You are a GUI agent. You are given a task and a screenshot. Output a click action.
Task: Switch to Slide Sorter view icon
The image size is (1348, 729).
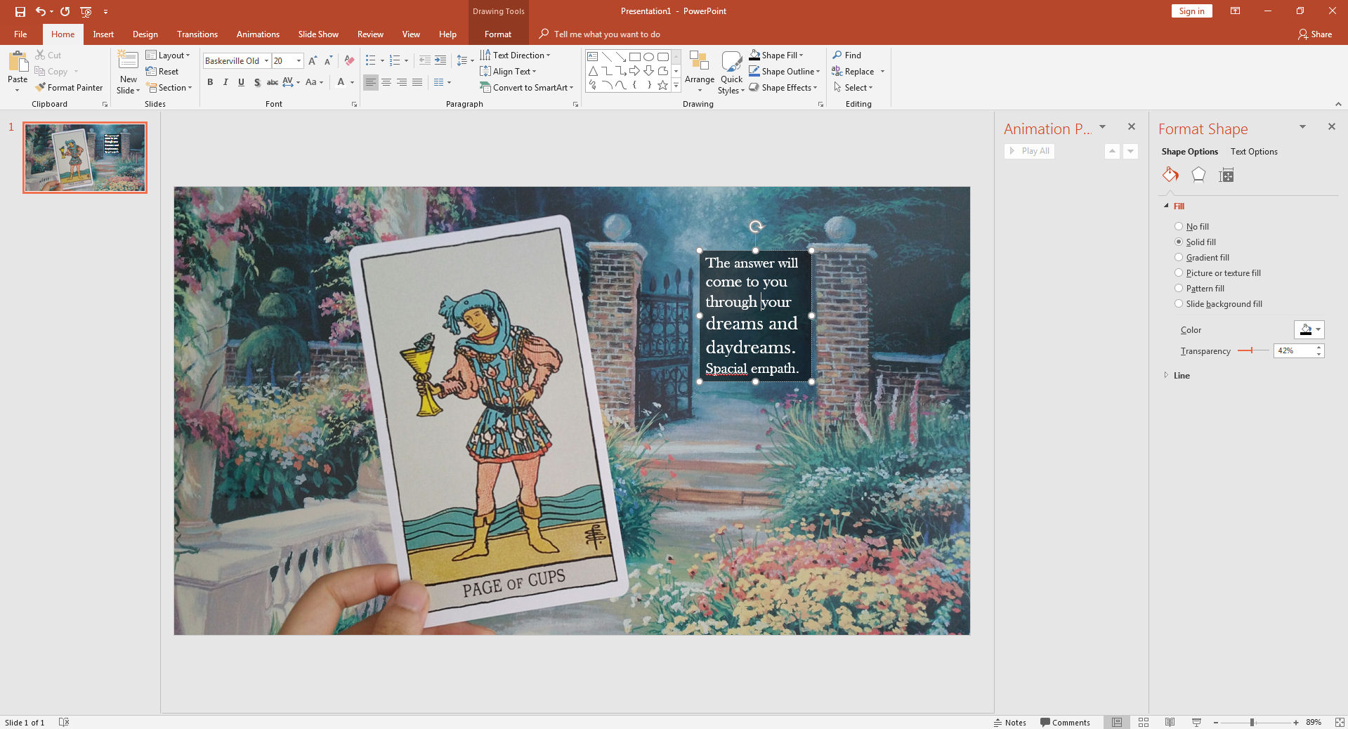(x=1144, y=722)
